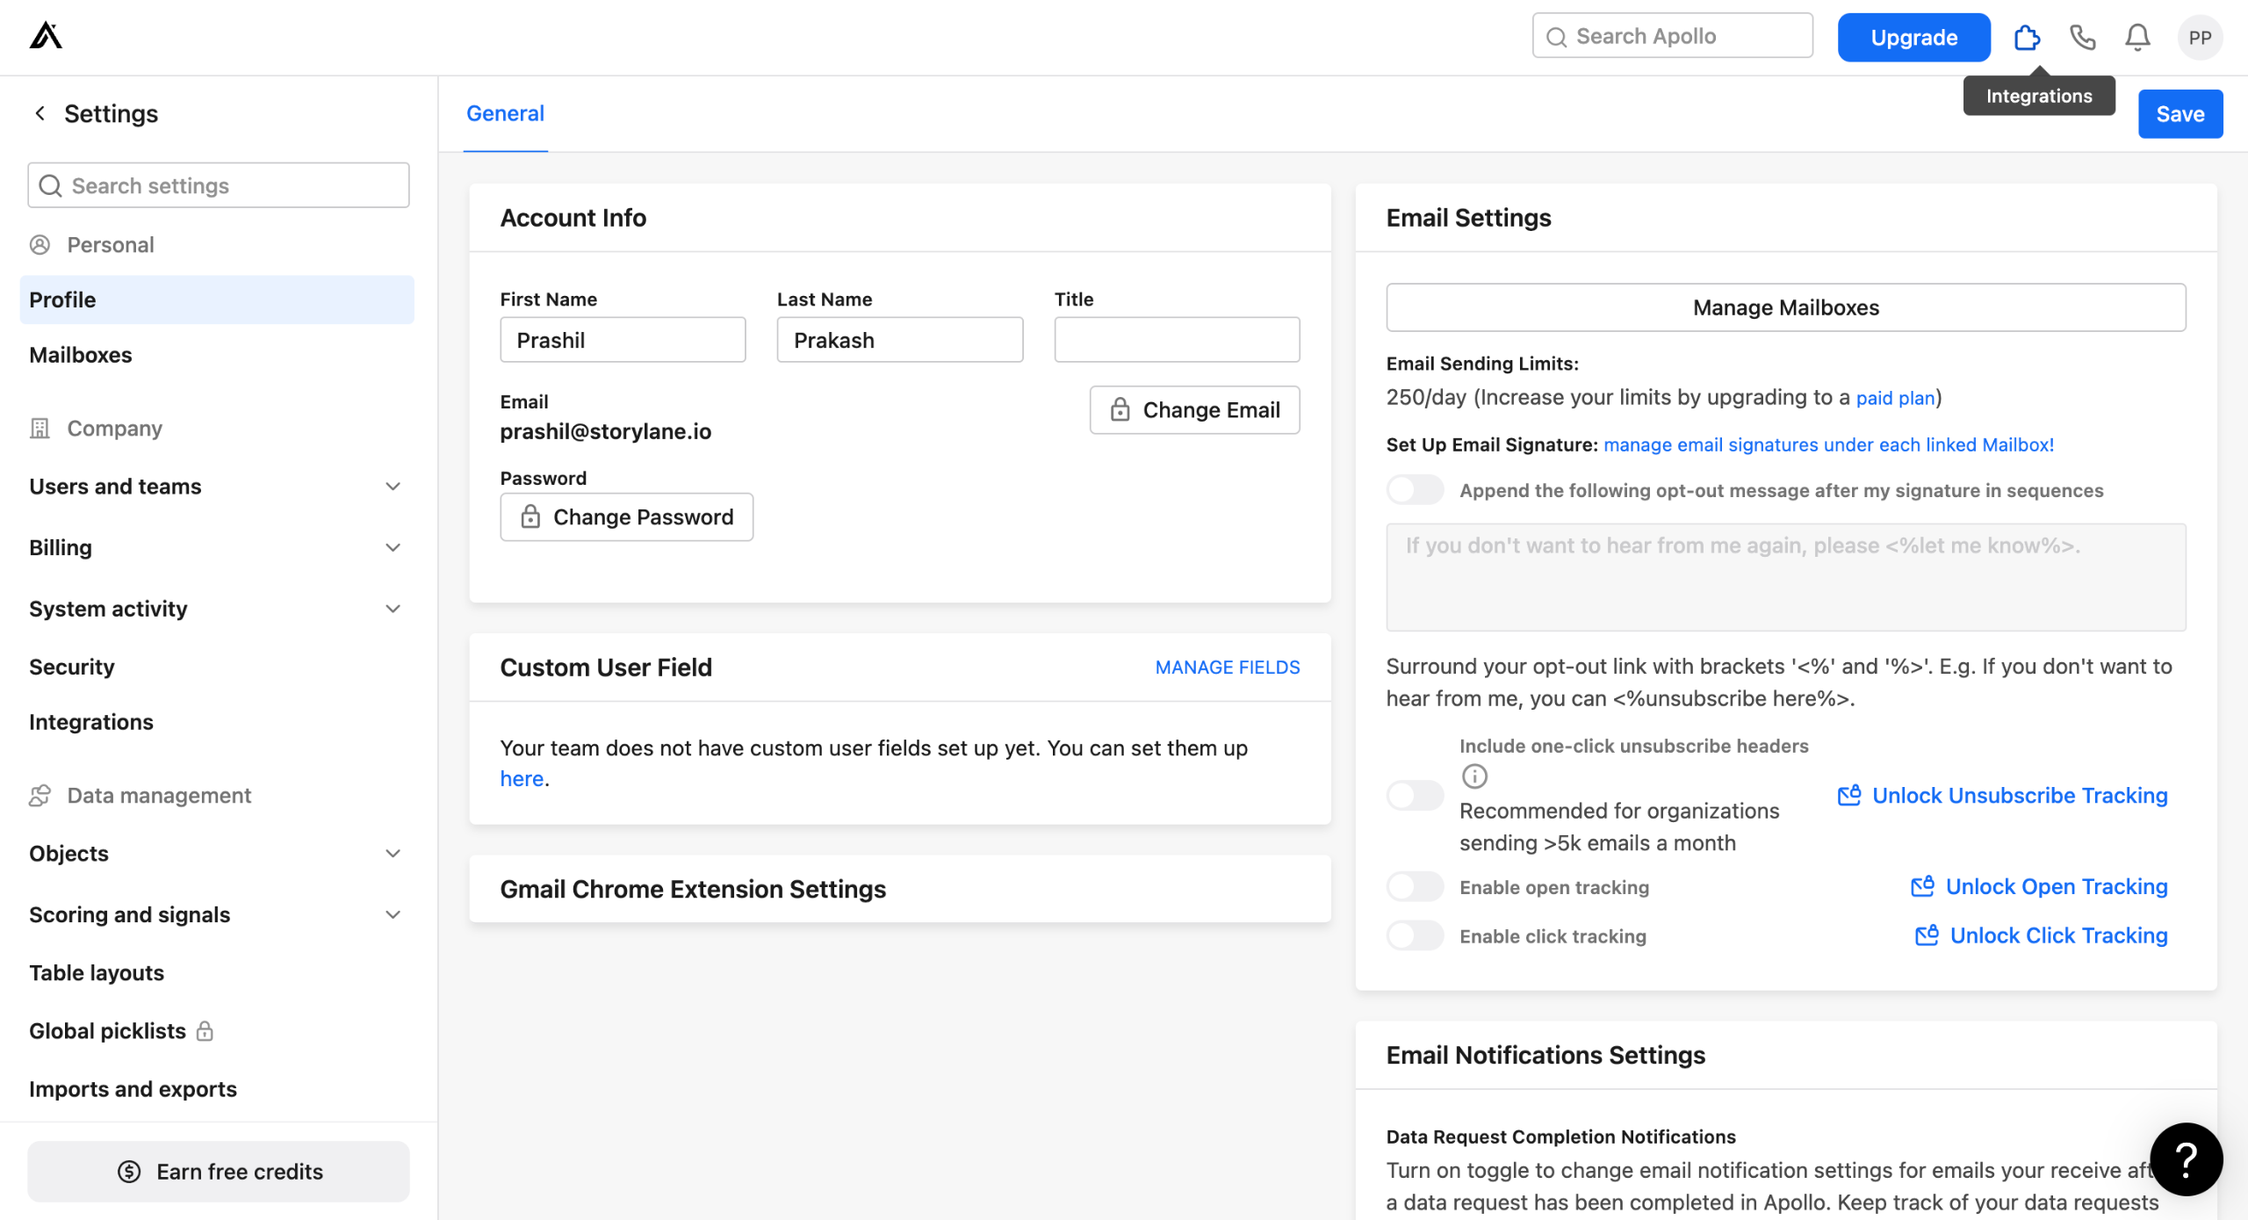
Task: Open the phone dialer icon
Action: point(2083,37)
